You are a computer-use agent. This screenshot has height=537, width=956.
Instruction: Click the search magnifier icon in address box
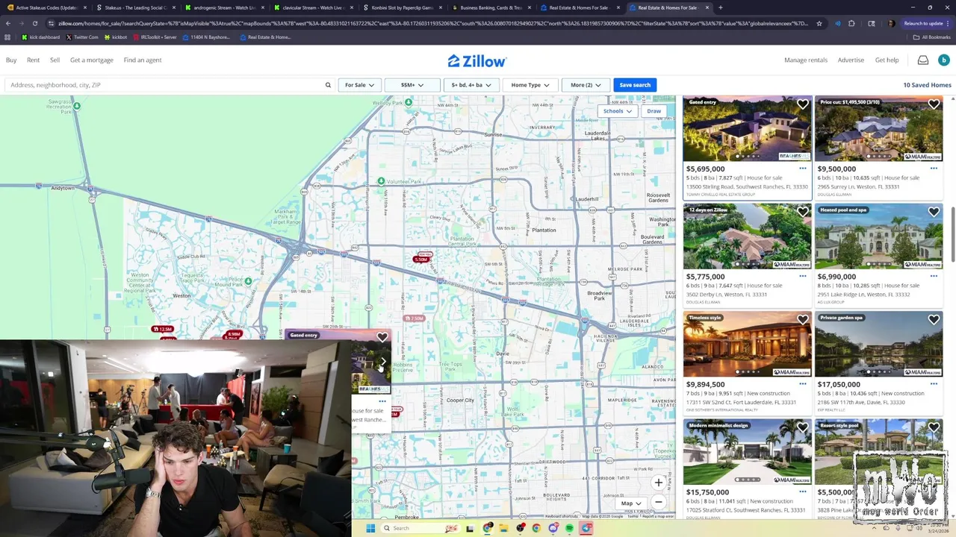pos(328,85)
